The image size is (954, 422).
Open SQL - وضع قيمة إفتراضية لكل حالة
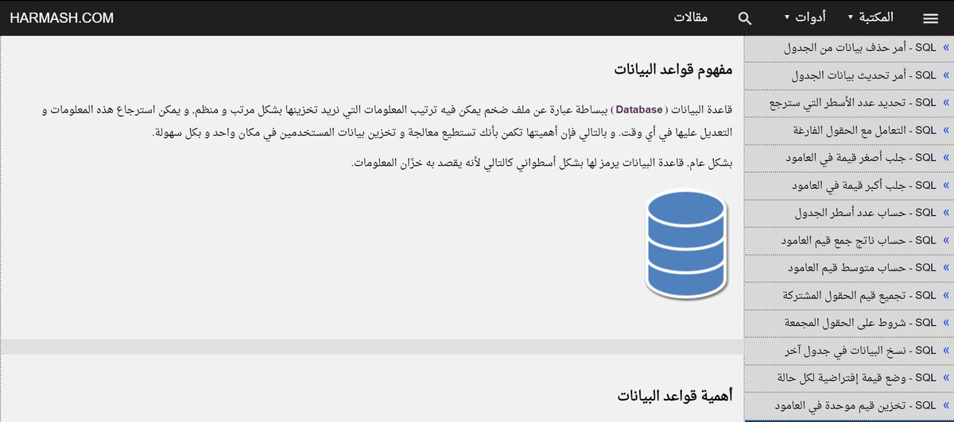pyautogui.click(x=849, y=377)
